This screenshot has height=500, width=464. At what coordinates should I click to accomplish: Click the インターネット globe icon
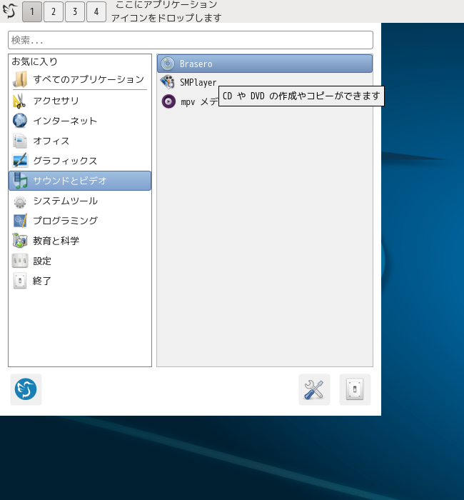coord(20,121)
